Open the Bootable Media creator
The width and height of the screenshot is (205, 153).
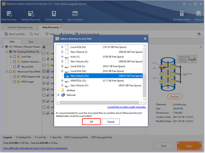coord(182,14)
